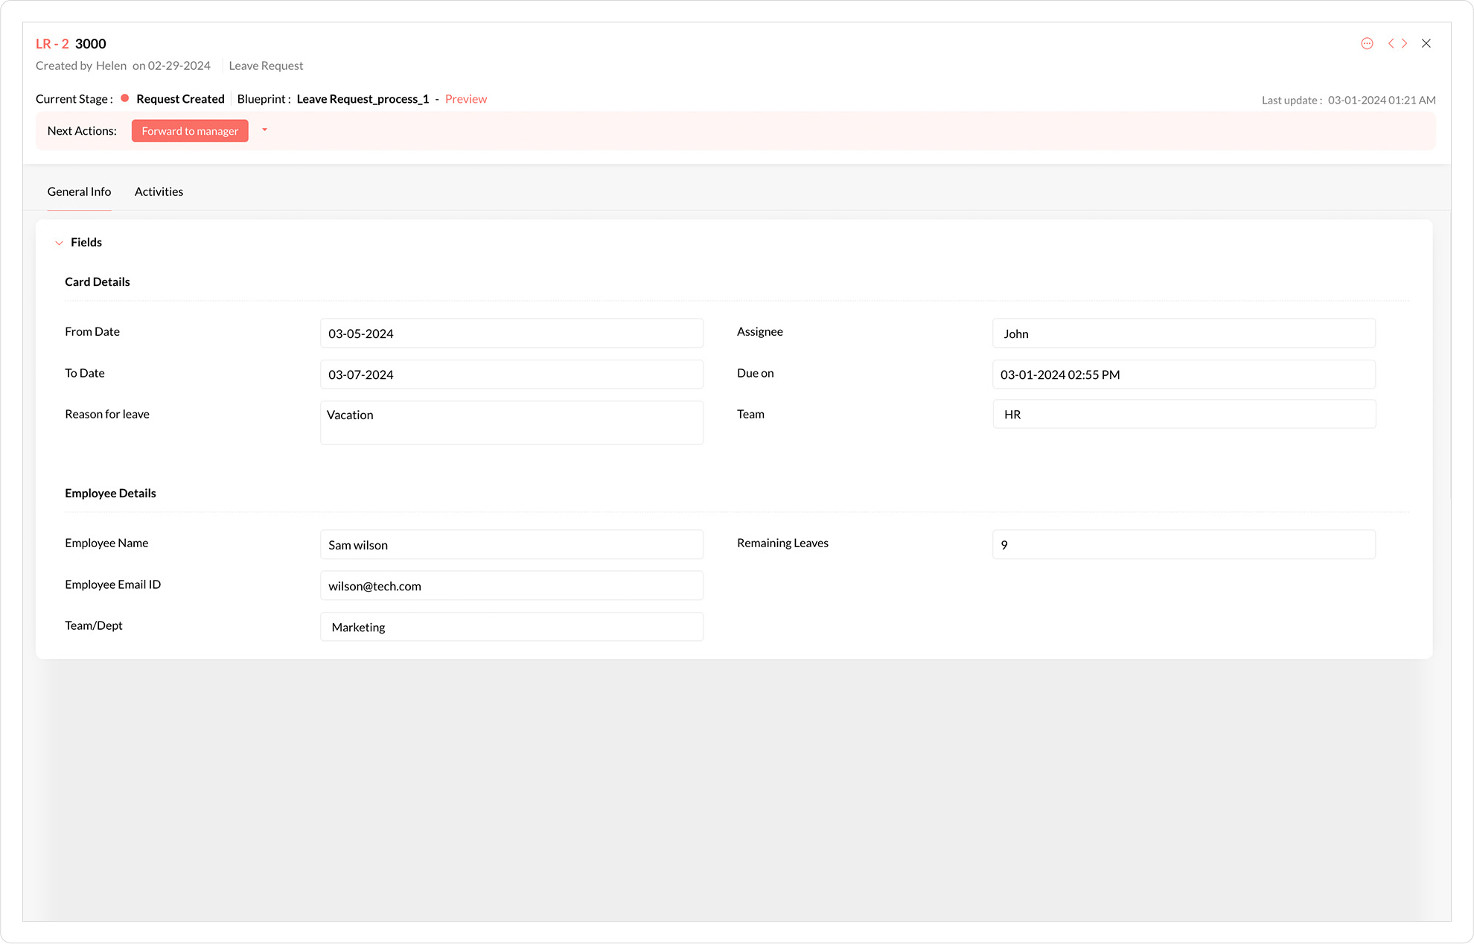This screenshot has width=1474, height=944.
Task: Select General Info tab
Action: [79, 191]
